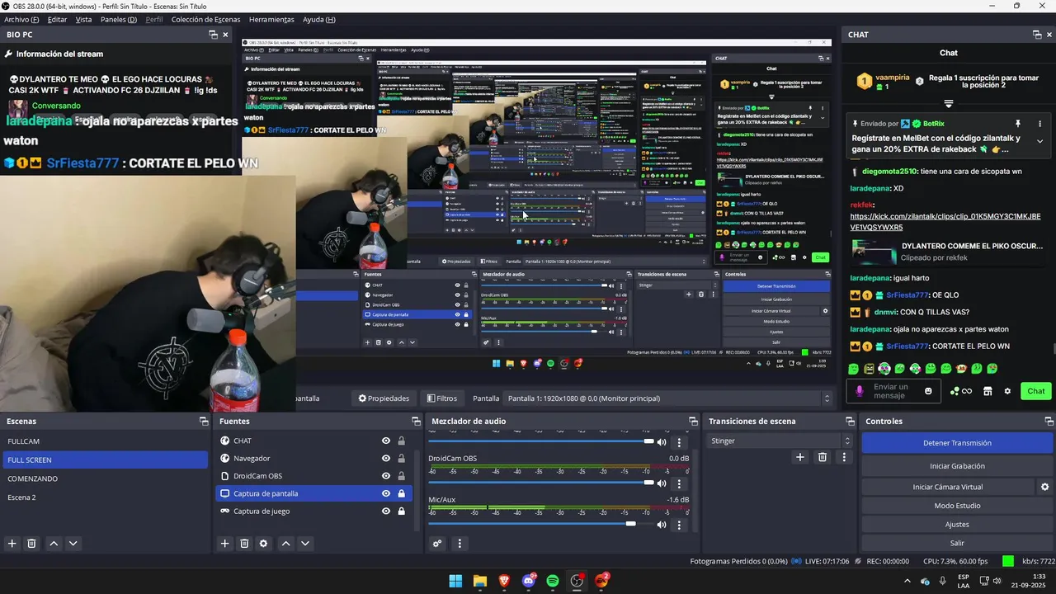The height and width of the screenshot is (594, 1056).
Task: Open virtual camera settings gear
Action: tap(1044, 487)
